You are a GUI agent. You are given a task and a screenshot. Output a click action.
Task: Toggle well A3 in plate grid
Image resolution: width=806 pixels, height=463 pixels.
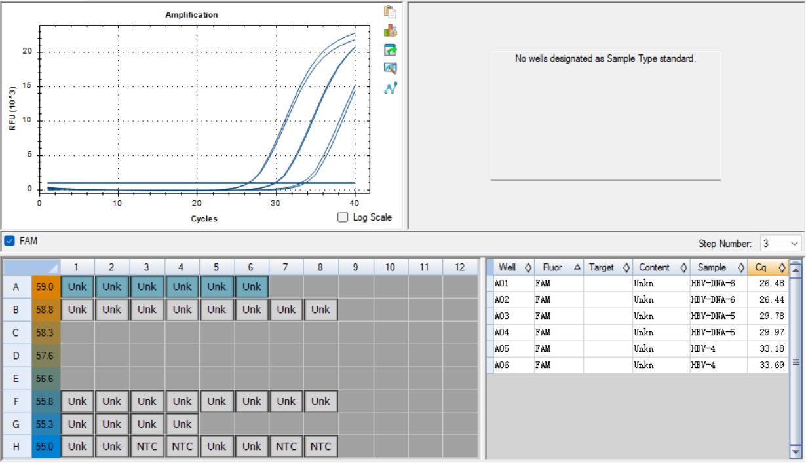(x=147, y=287)
